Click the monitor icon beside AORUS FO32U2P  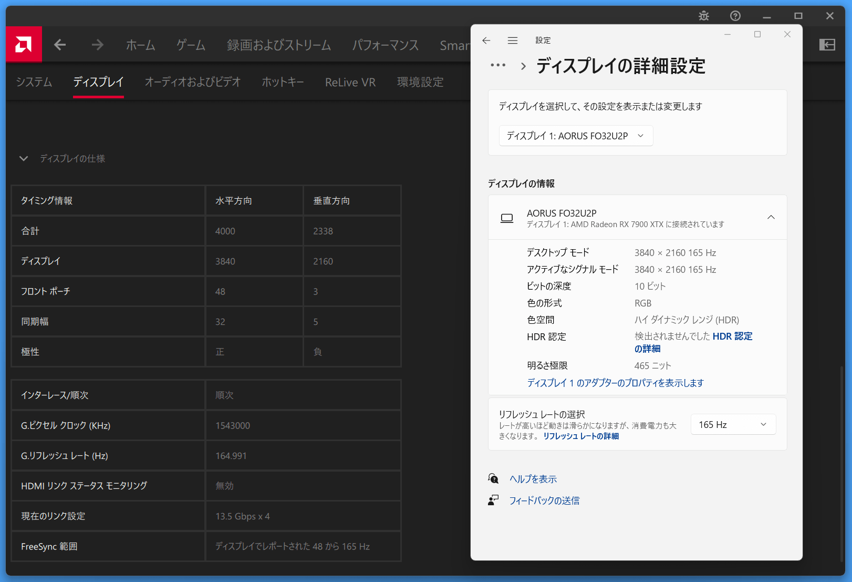click(507, 218)
